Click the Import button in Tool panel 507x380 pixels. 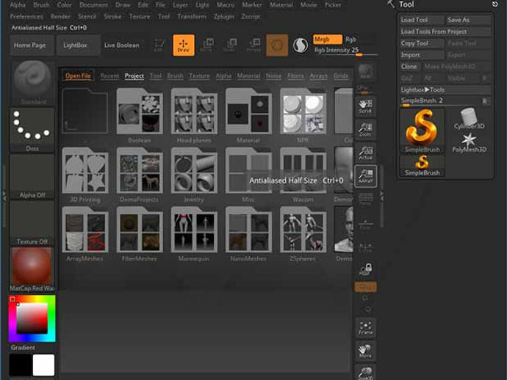[422, 55]
